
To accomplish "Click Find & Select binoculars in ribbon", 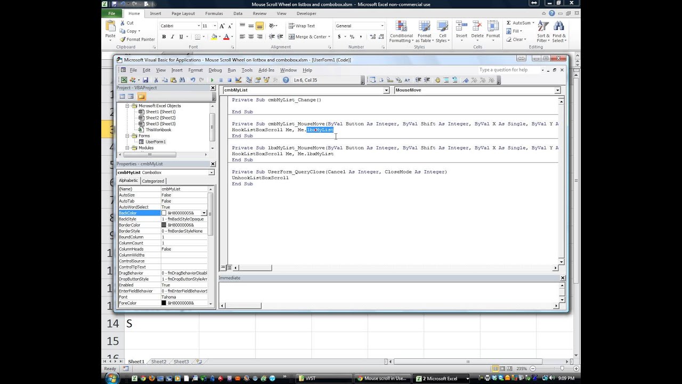I will click(x=559, y=31).
